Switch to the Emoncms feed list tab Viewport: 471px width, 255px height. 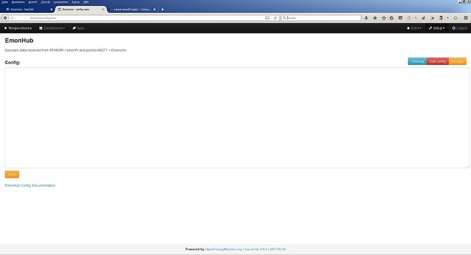click(x=27, y=10)
